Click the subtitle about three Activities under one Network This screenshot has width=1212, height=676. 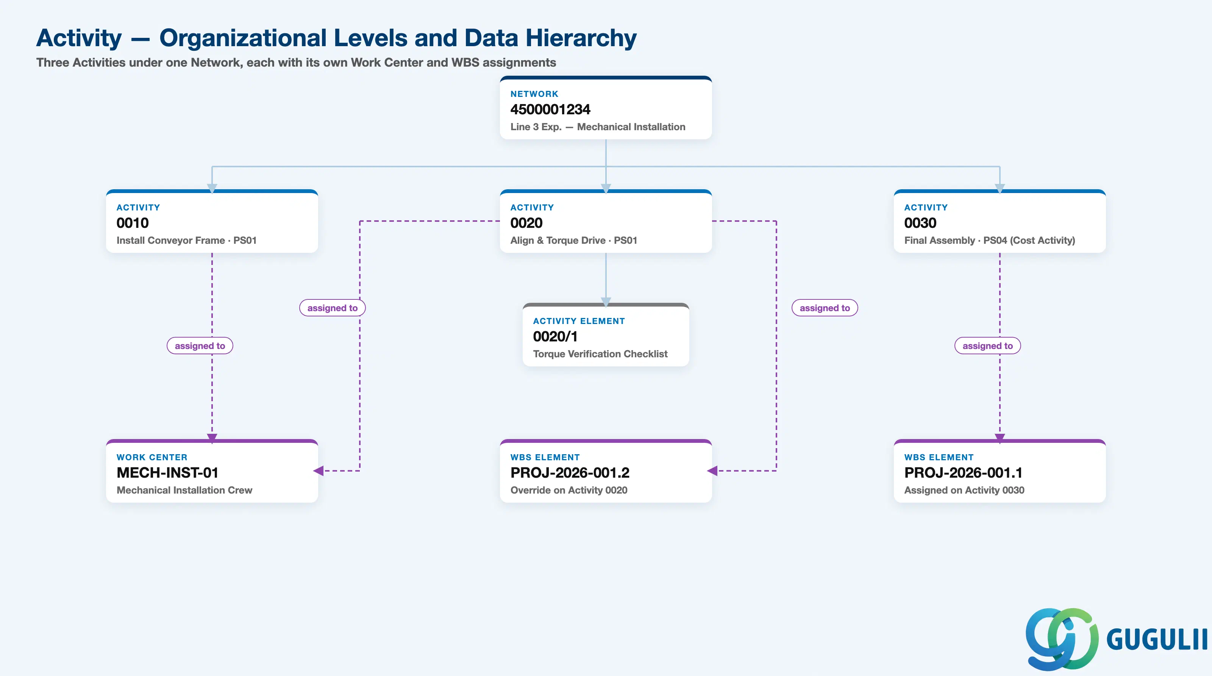pos(296,62)
